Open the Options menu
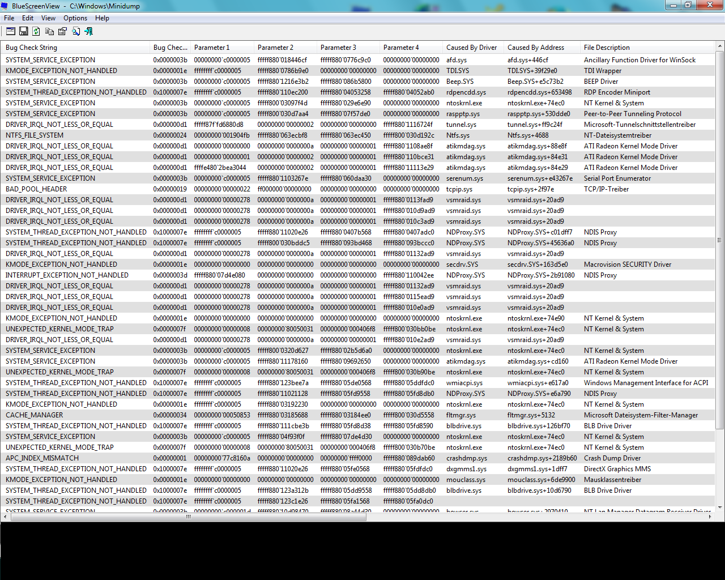Image resolution: width=725 pixels, height=580 pixels. [x=75, y=18]
